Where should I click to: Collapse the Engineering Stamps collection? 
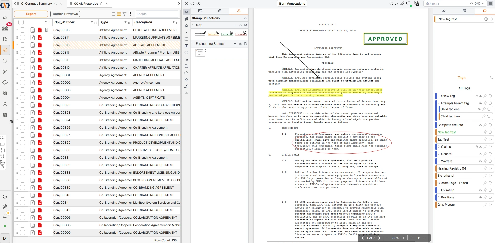coord(193,44)
